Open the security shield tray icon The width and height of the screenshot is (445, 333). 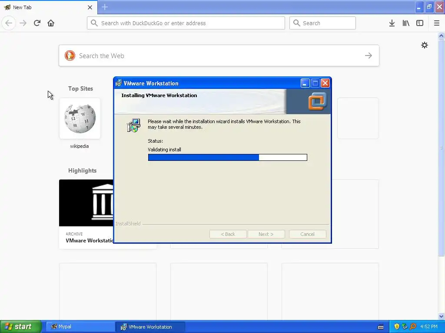click(397, 326)
